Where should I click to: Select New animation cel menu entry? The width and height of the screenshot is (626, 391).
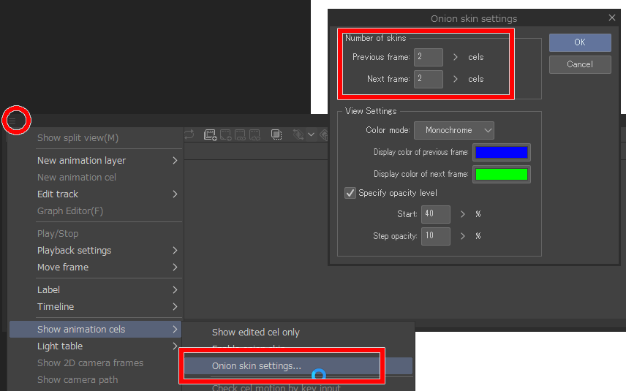95,177
